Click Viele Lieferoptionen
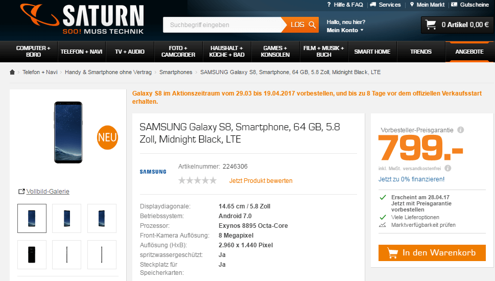 (x=415, y=217)
